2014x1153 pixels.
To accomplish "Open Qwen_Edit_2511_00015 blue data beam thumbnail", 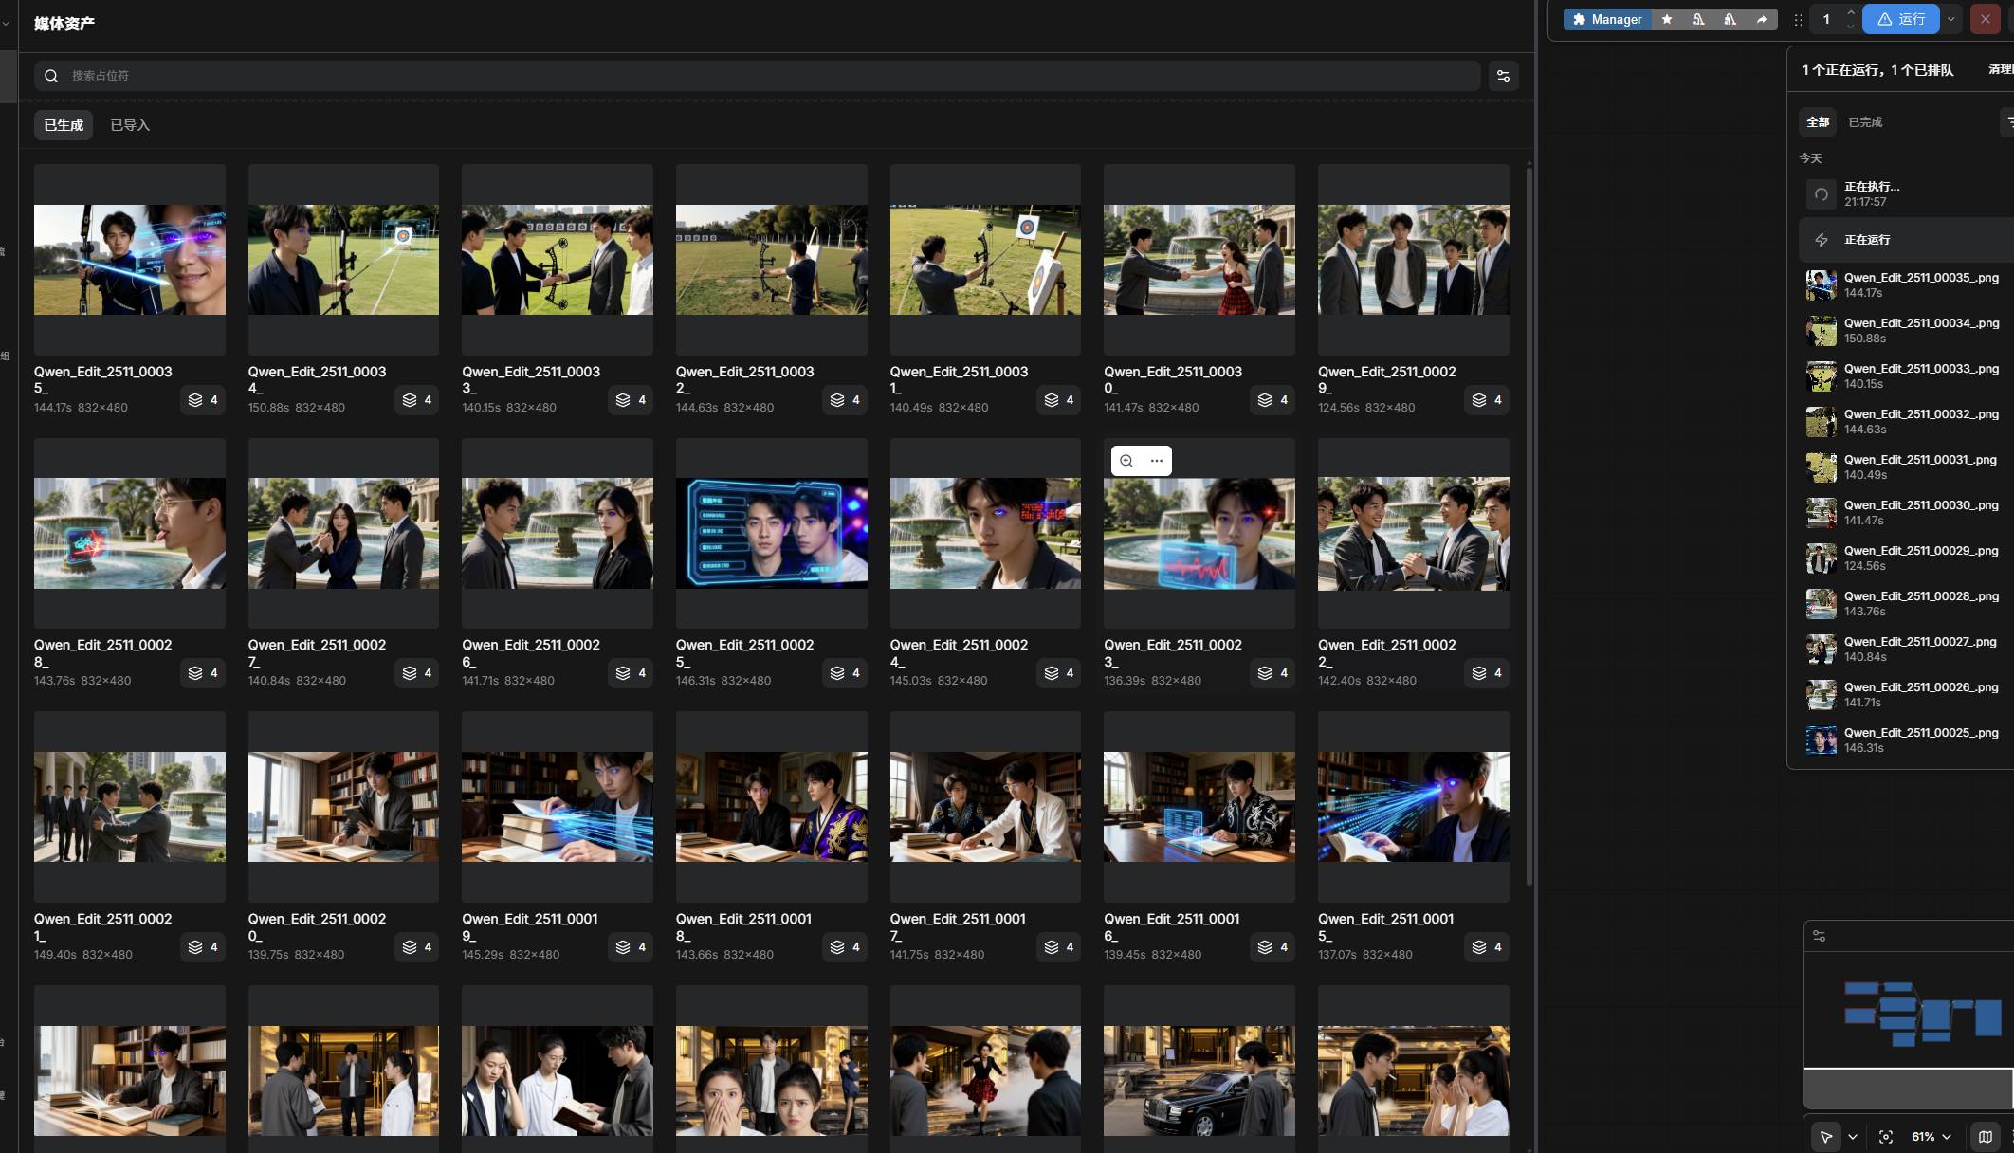I will [x=1414, y=807].
